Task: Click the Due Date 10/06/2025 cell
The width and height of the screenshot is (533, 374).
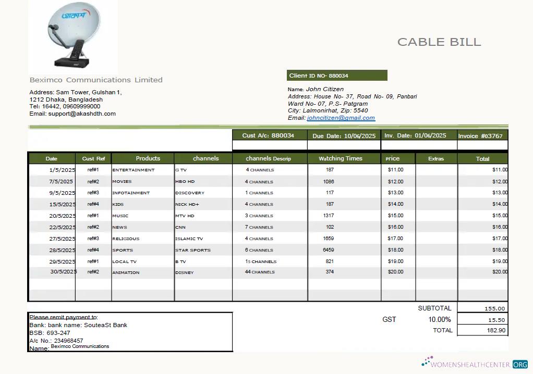Action: (x=344, y=134)
